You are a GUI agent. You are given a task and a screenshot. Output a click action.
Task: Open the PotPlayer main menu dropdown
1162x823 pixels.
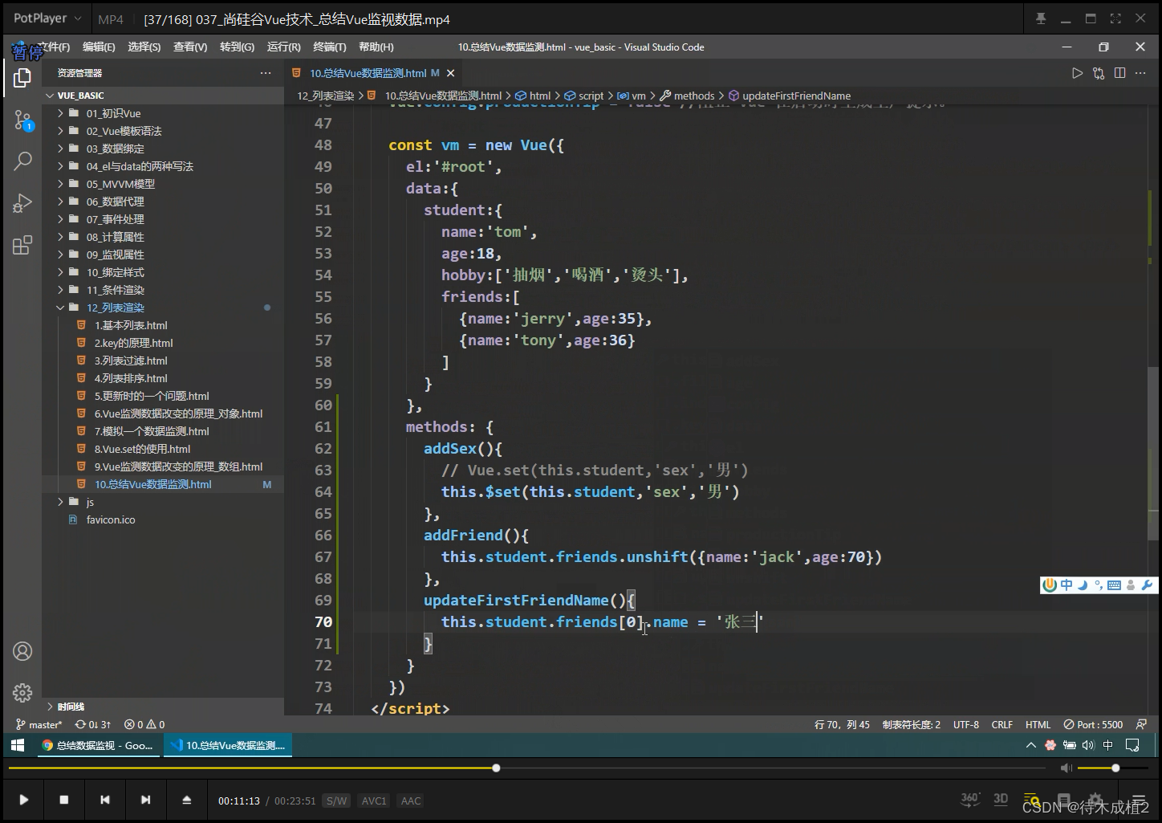[x=47, y=18]
